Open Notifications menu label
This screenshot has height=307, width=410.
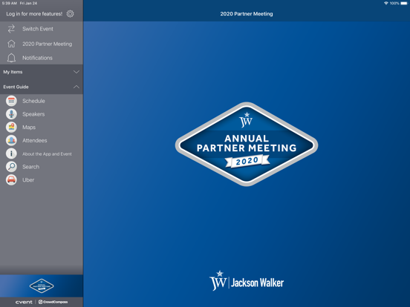click(37, 58)
